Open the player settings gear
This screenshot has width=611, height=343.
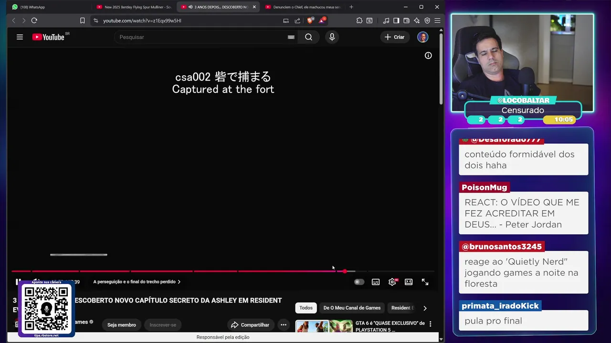(x=392, y=282)
